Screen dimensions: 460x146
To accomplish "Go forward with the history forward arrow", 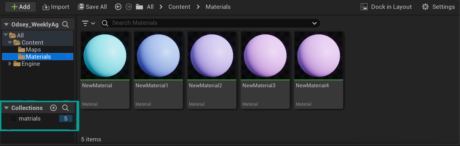I will coord(128,7).
